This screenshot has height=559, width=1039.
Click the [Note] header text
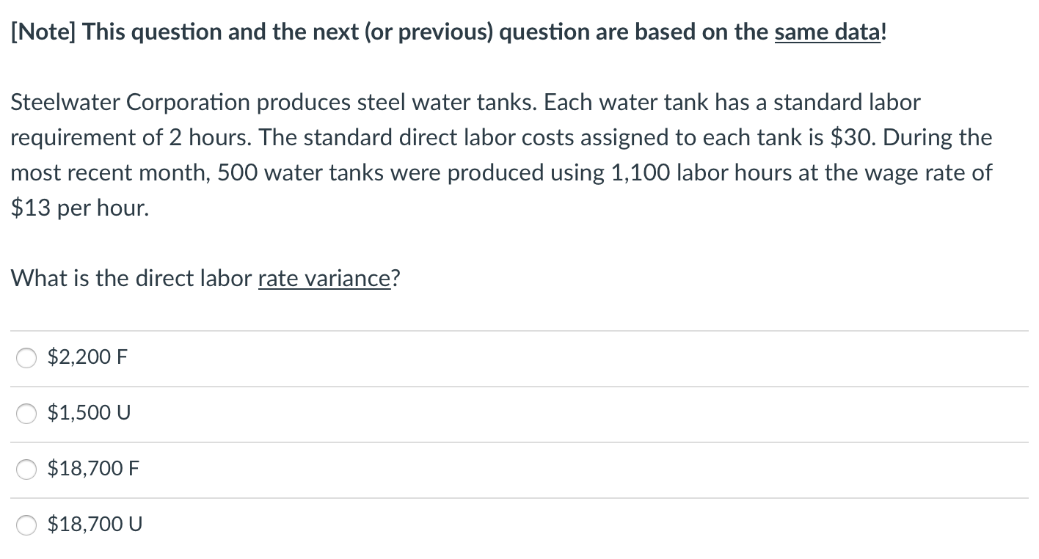448,32
